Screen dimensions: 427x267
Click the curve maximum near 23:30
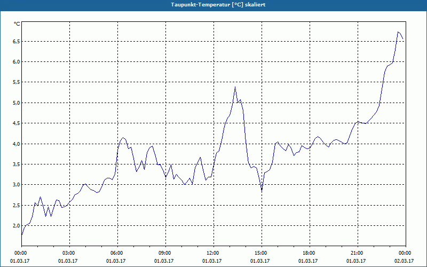tap(398, 32)
